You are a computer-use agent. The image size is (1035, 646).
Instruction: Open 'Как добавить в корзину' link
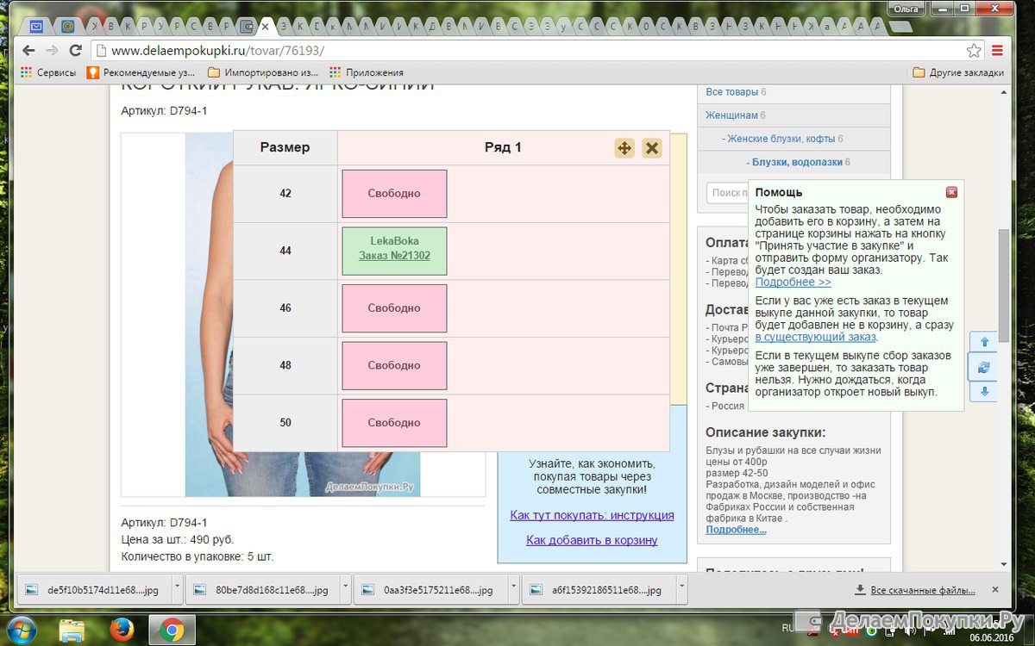coord(592,540)
